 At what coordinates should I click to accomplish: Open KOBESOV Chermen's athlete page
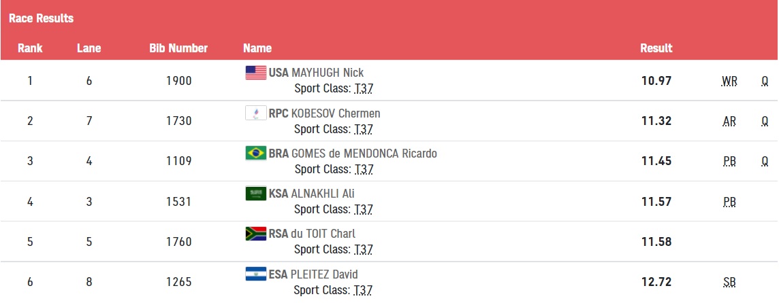(x=336, y=113)
